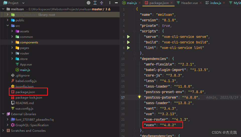Screen dimensions: 241x137
Task: Select main.js in the project tree
Action: click(x=25, y=70)
